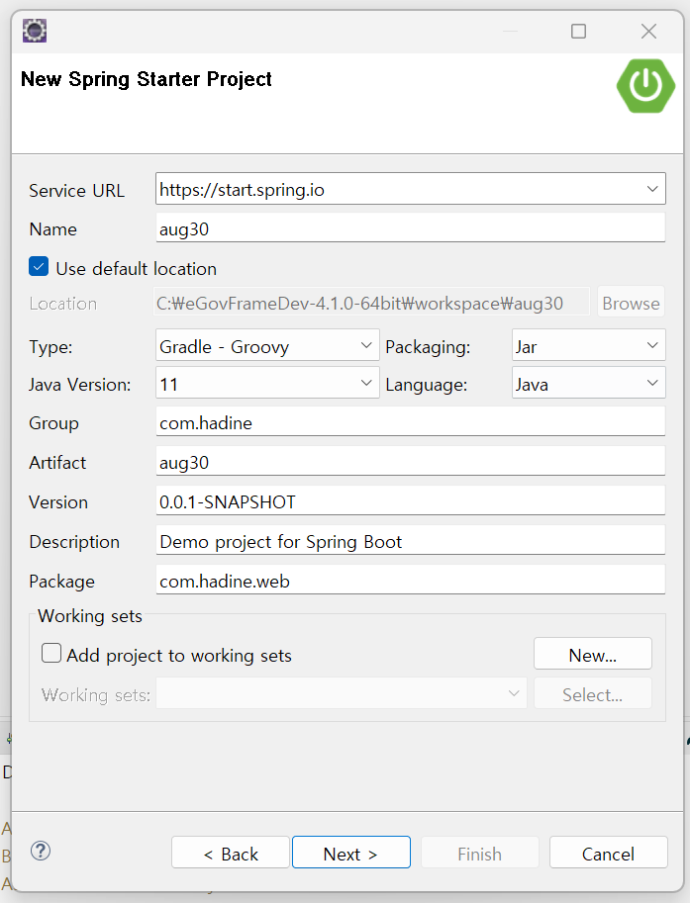Click the Artifact field containing aug30
The width and height of the screenshot is (690, 903).
(411, 461)
